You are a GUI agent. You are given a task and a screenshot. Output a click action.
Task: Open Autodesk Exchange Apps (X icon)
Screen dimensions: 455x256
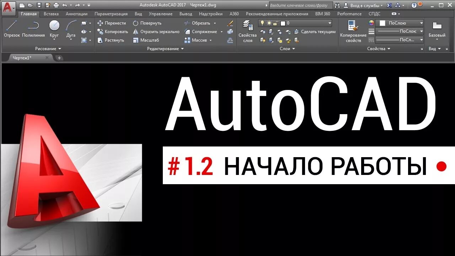[389, 5]
